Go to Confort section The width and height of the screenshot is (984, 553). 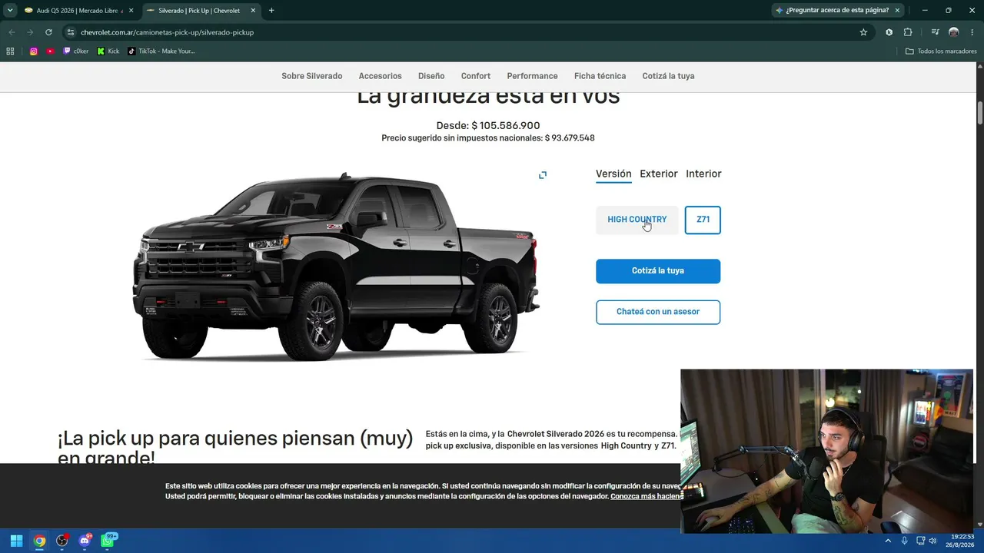(476, 76)
